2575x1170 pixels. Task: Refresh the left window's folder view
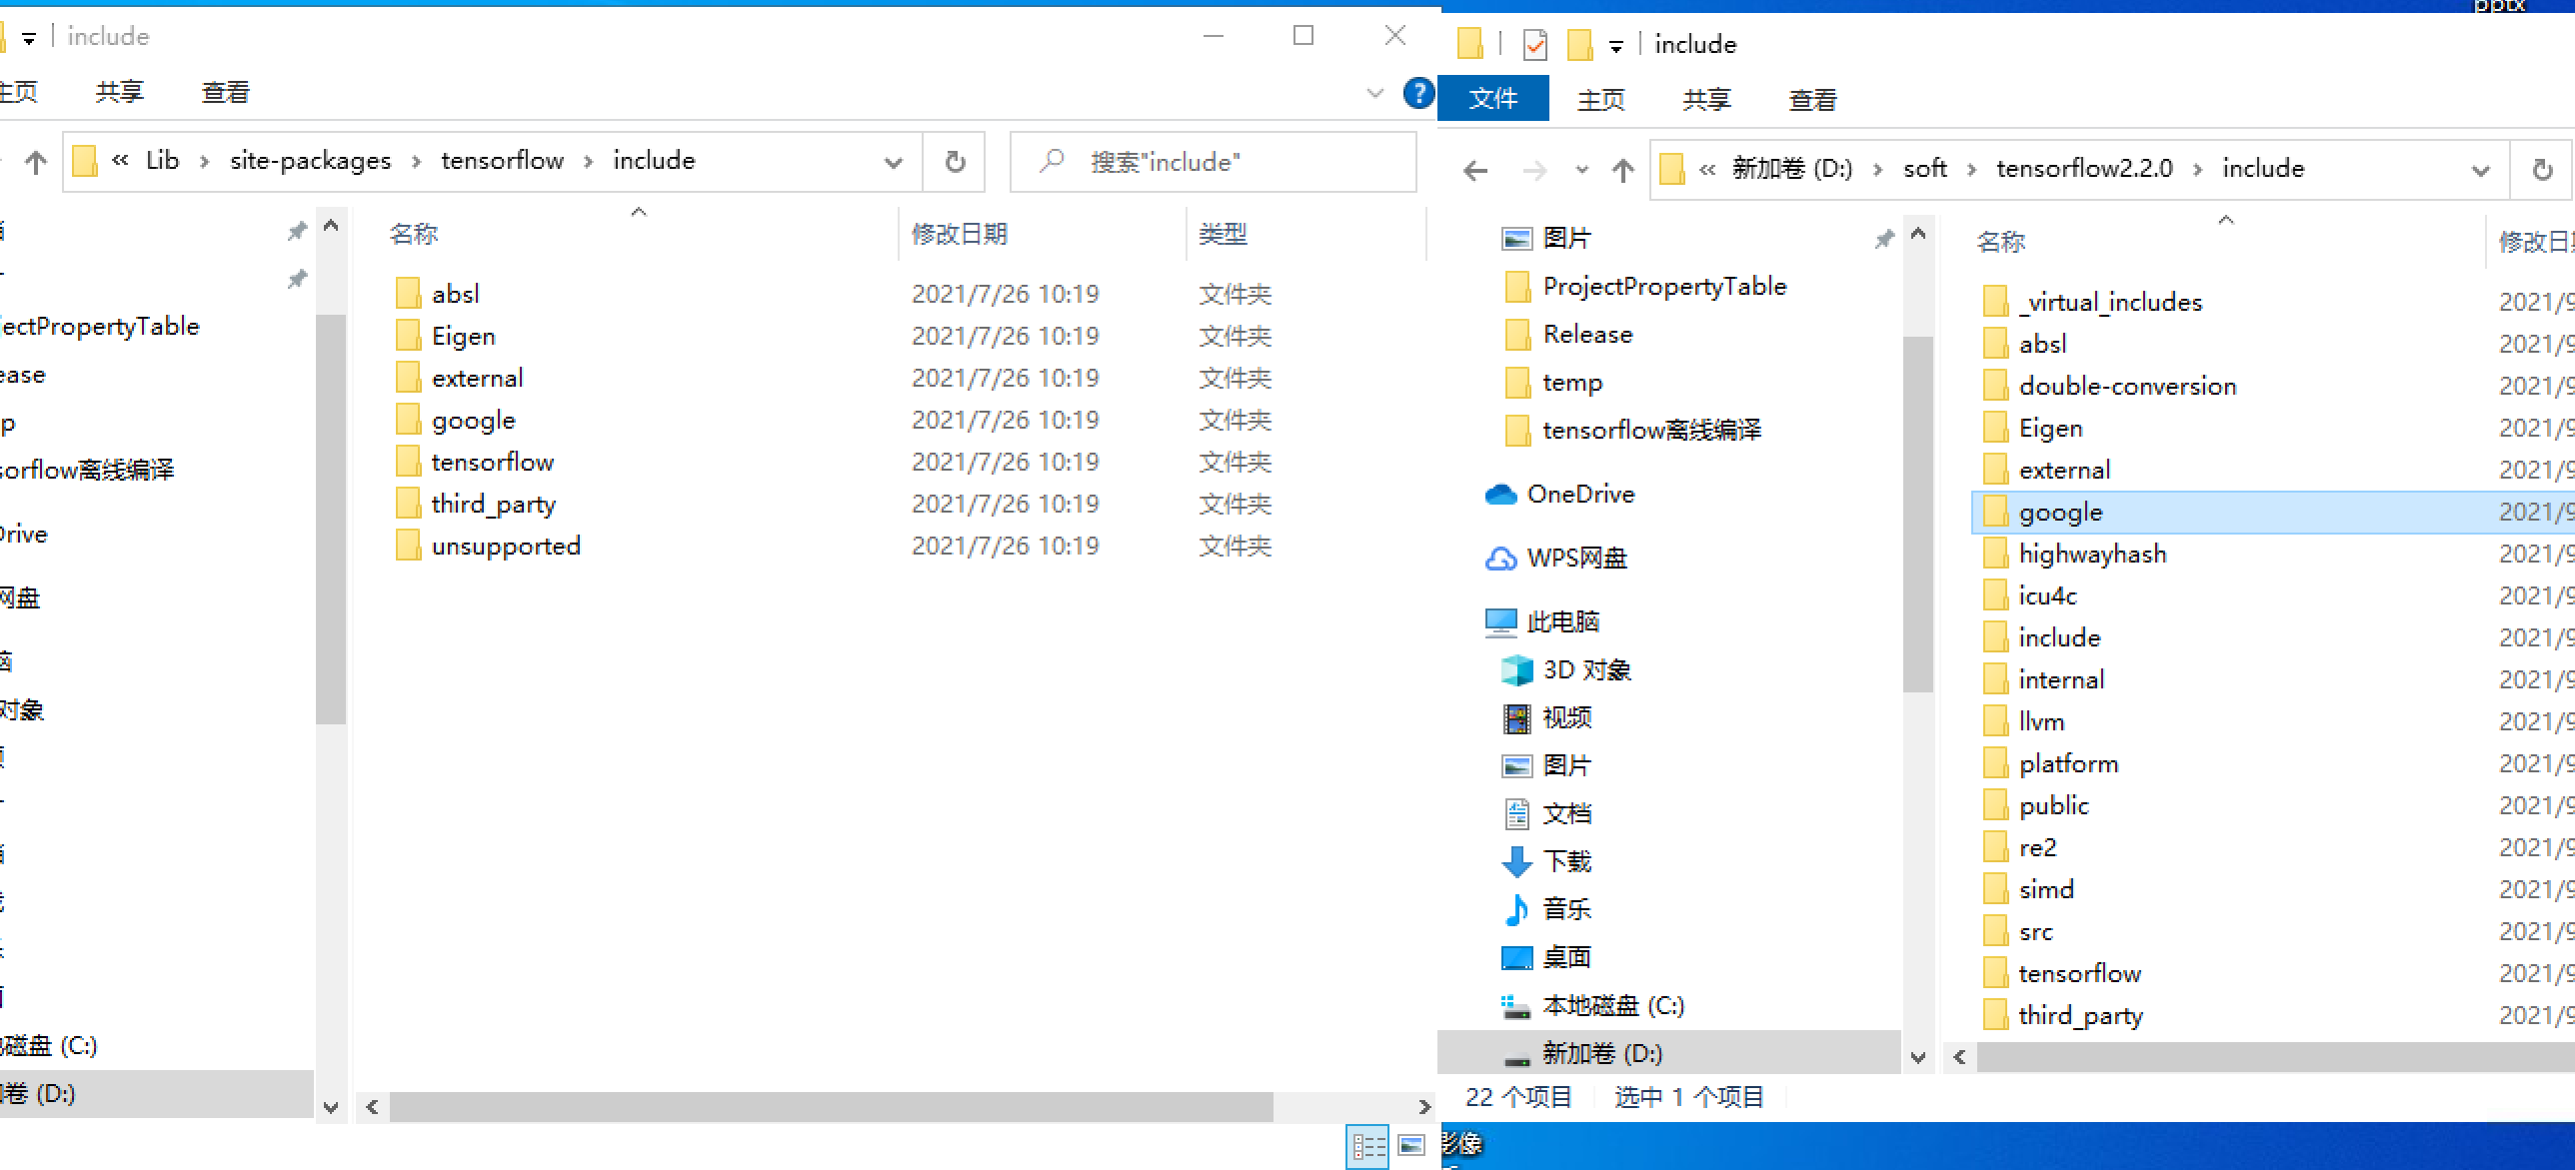pos(954,162)
